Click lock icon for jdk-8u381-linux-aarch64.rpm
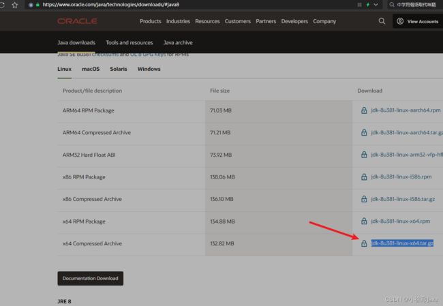 (364, 110)
